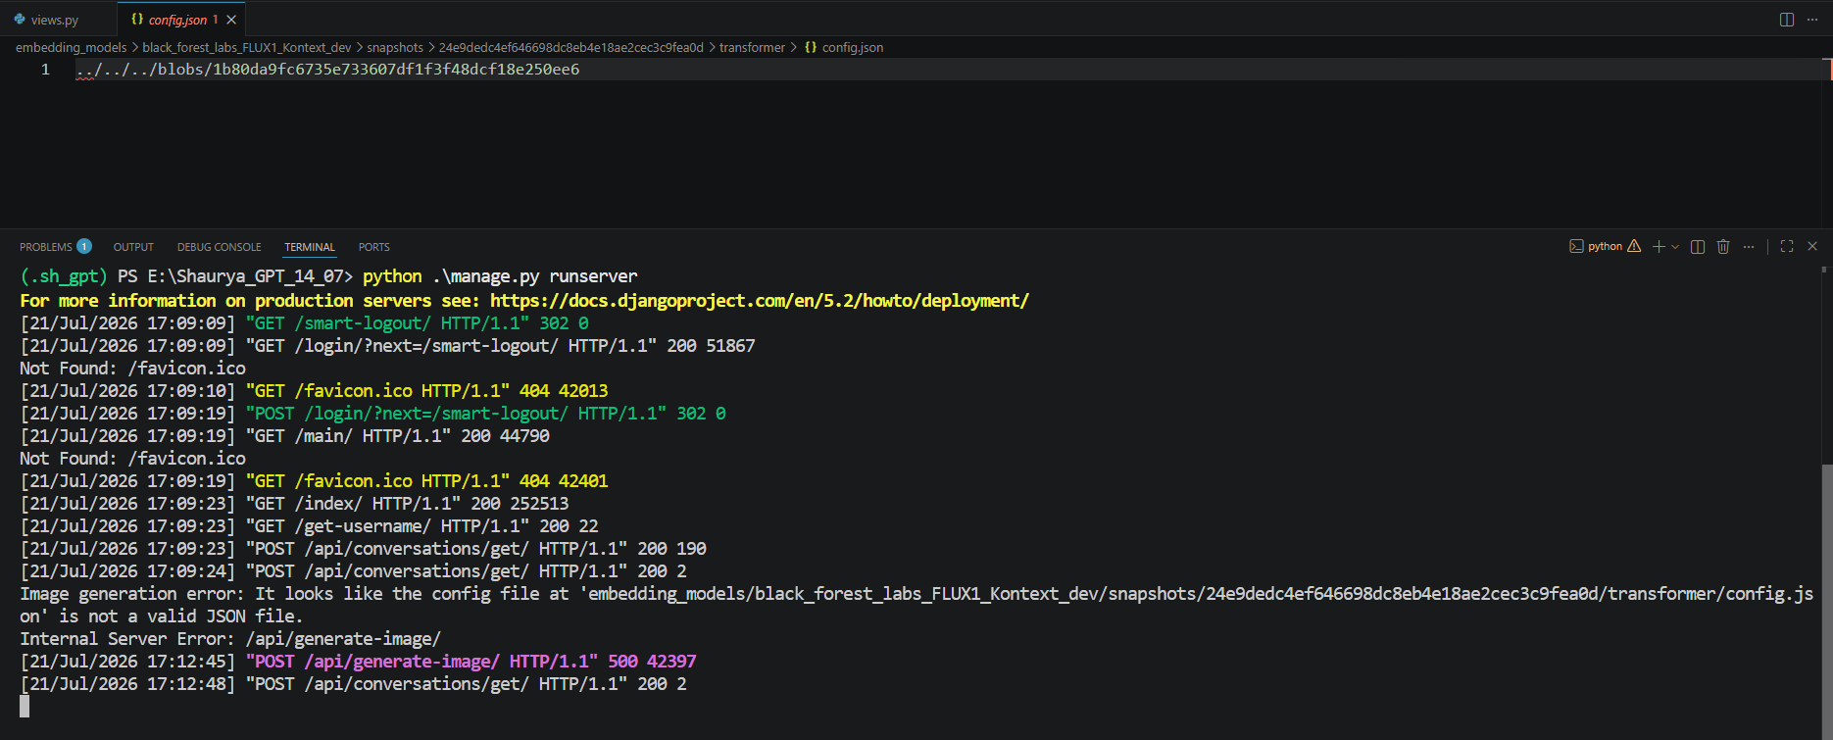
Task: Expand the snapshots breadcrumb folder
Action: point(395,47)
